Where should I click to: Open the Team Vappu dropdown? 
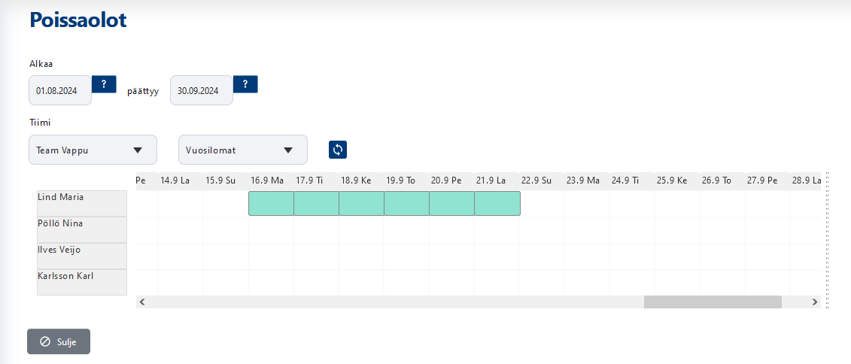(93, 150)
